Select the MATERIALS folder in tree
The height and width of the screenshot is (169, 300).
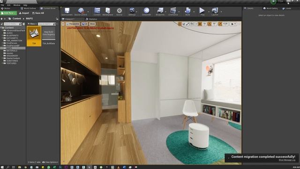click(12, 51)
